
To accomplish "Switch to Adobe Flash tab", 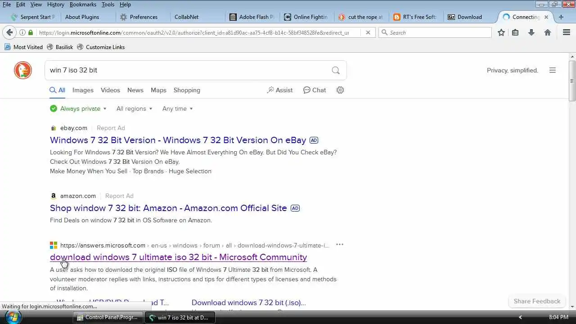I will point(252,17).
